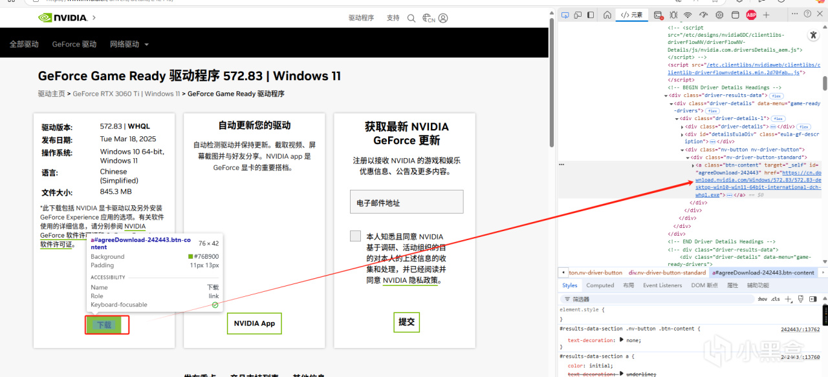Select the inspect element picker tool
Viewport: 828px width, 377px height.
565,15
